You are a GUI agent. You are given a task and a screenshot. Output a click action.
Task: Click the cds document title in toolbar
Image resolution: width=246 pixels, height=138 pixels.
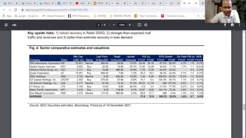coord(14,25)
